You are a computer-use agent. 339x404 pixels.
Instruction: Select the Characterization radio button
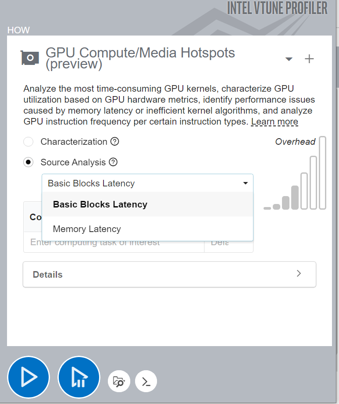pos(29,142)
